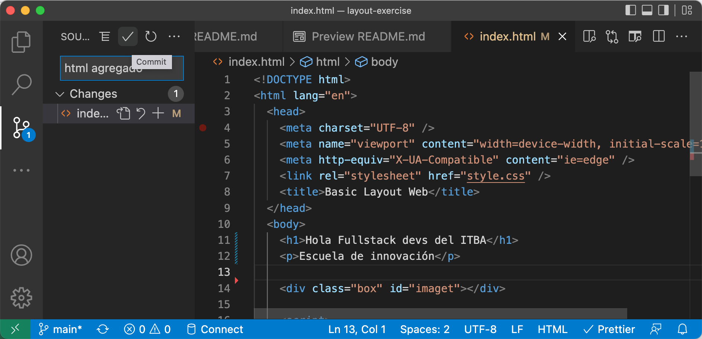Click the editor minimap scrollbar
This screenshot has width=702, height=339.
pyautogui.click(x=696, y=125)
